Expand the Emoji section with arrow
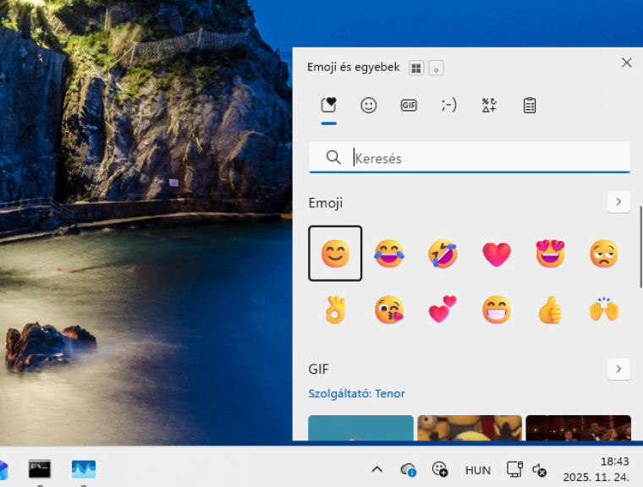Screen dimensions: 643x487 pyautogui.click(x=618, y=202)
